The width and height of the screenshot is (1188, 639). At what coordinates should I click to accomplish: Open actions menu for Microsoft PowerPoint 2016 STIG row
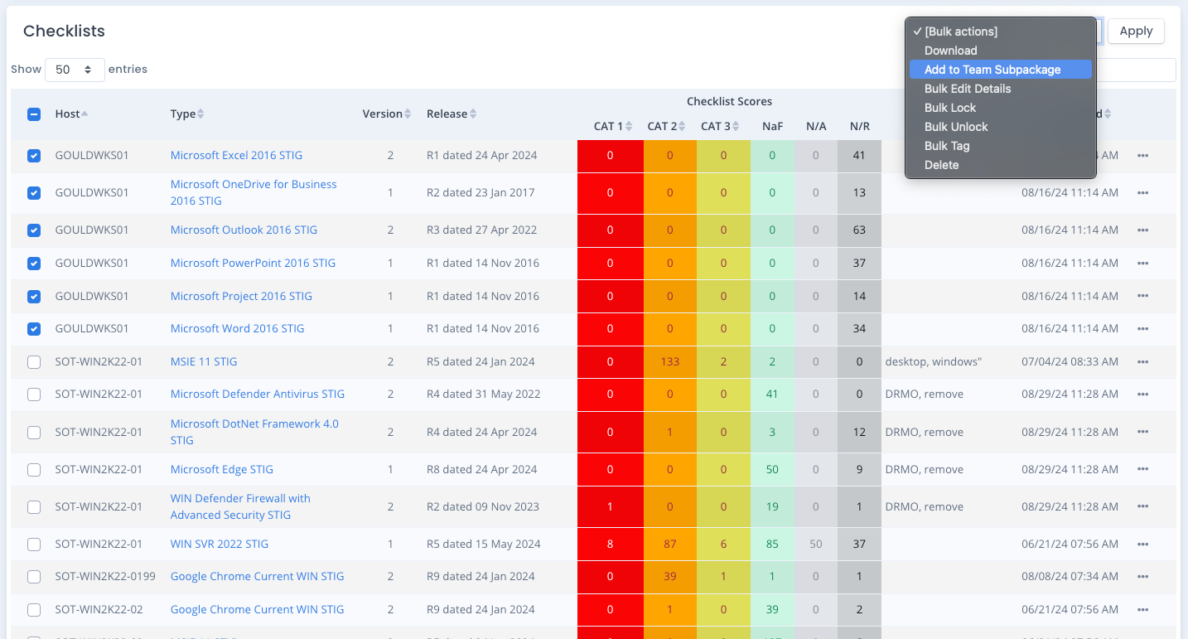click(1143, 263)
